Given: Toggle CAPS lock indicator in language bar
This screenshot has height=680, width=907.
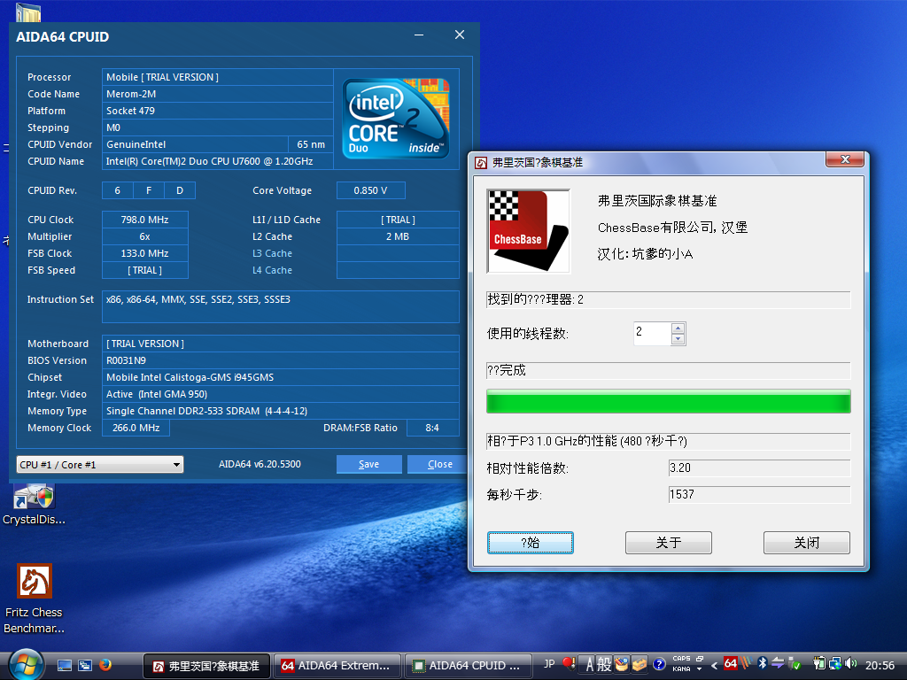Looking at the screenshot, I should click(681, 659).
